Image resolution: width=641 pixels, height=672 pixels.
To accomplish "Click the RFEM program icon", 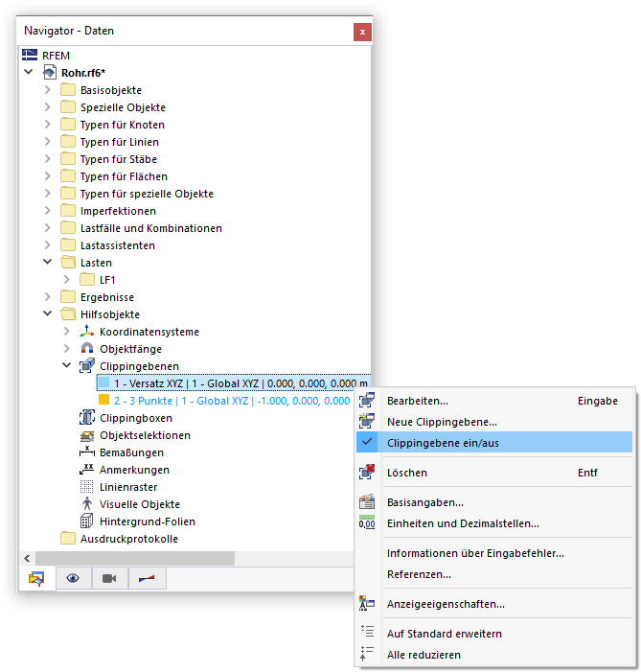I will coord(30,55).
